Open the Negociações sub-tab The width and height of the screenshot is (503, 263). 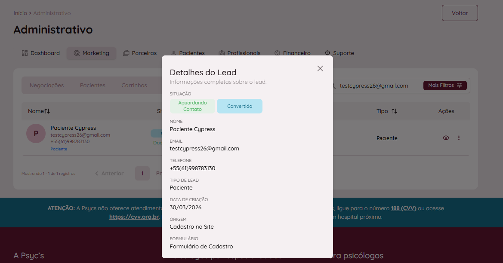click(46, 86)
